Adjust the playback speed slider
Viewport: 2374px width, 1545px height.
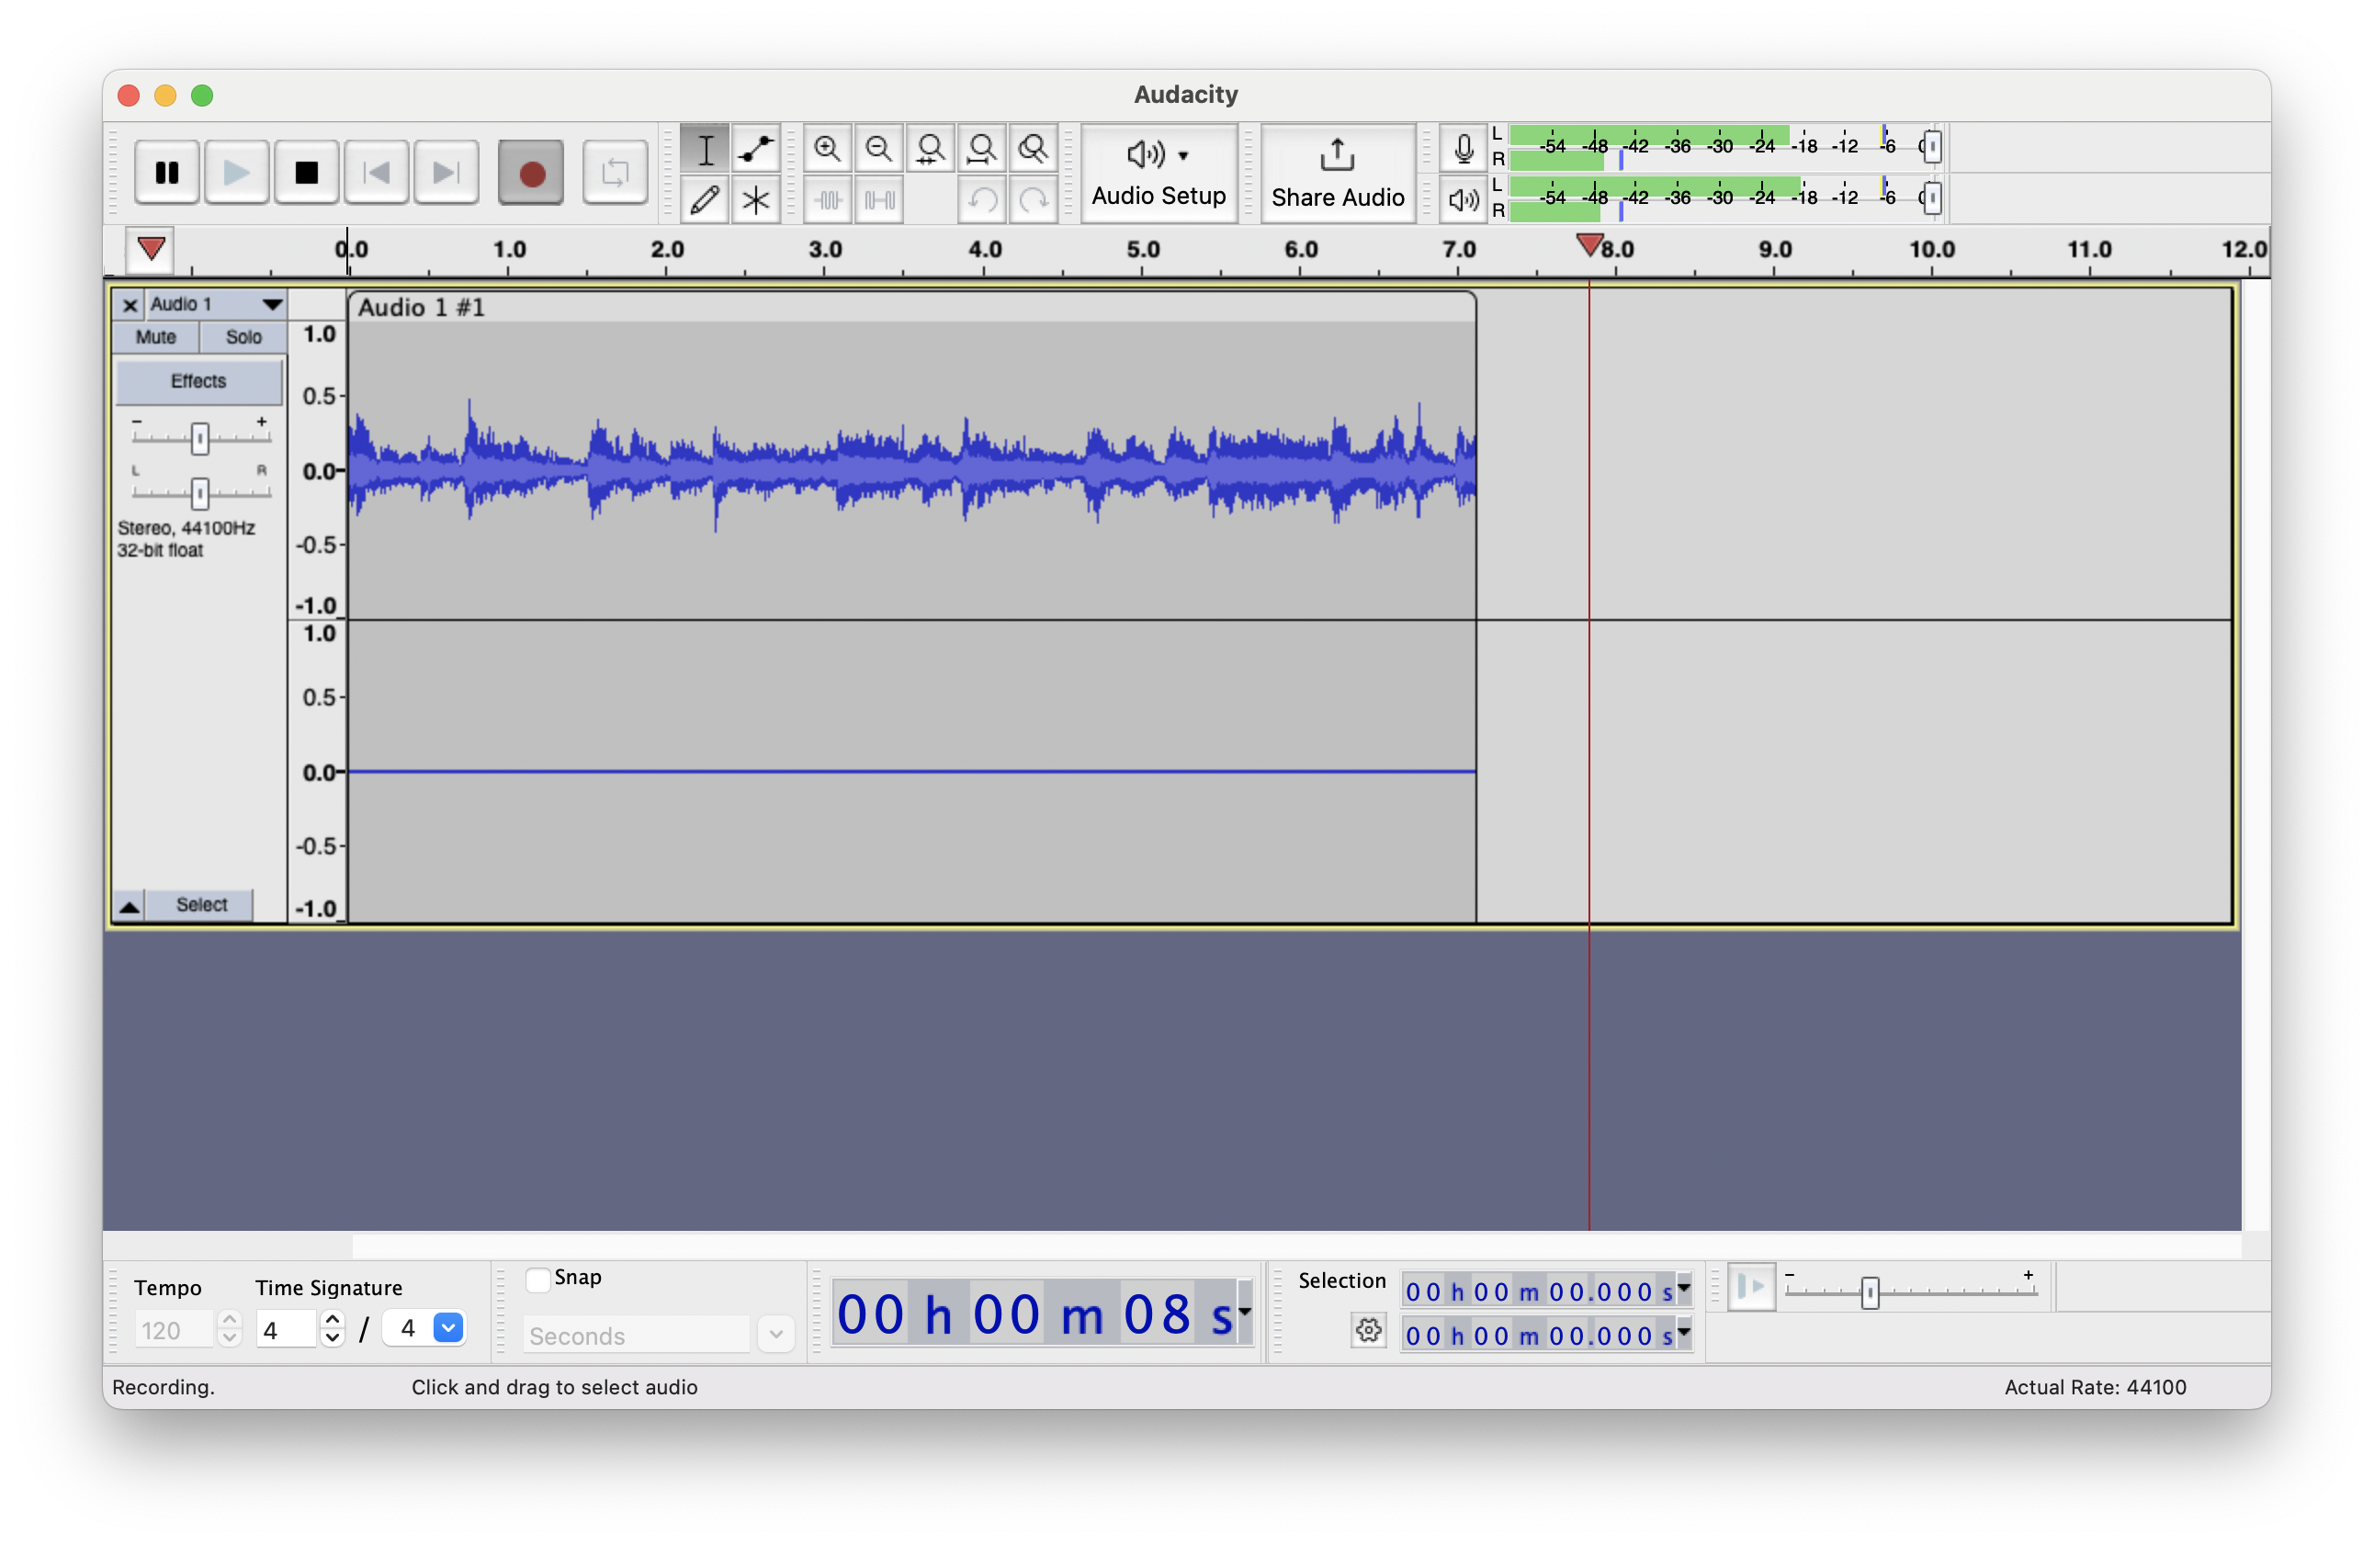tap(1909, 1291)
